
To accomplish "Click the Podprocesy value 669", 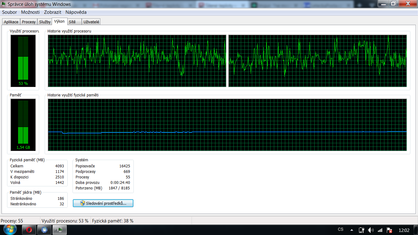I will click(x=127, y=172).
